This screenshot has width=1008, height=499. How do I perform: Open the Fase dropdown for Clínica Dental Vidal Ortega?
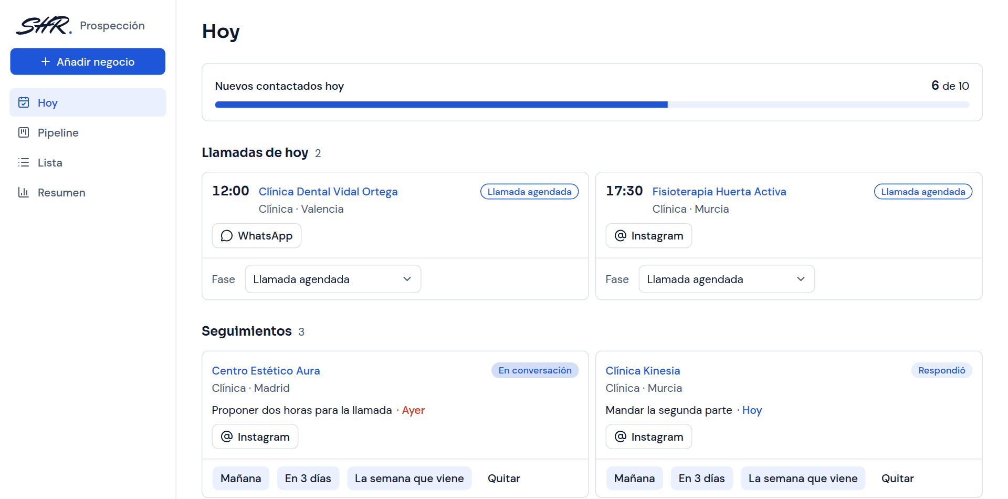pyautogui.click(x=333, y=279)
